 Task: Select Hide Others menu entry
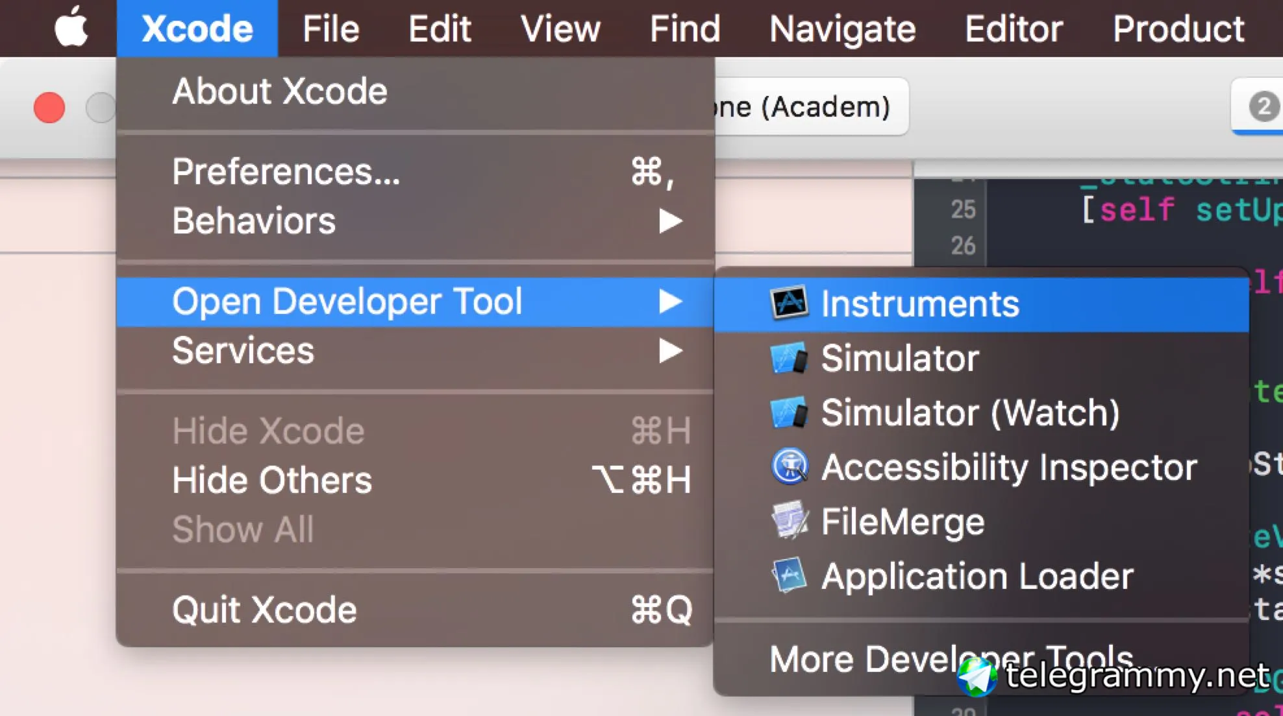click(x=271, y=480)
